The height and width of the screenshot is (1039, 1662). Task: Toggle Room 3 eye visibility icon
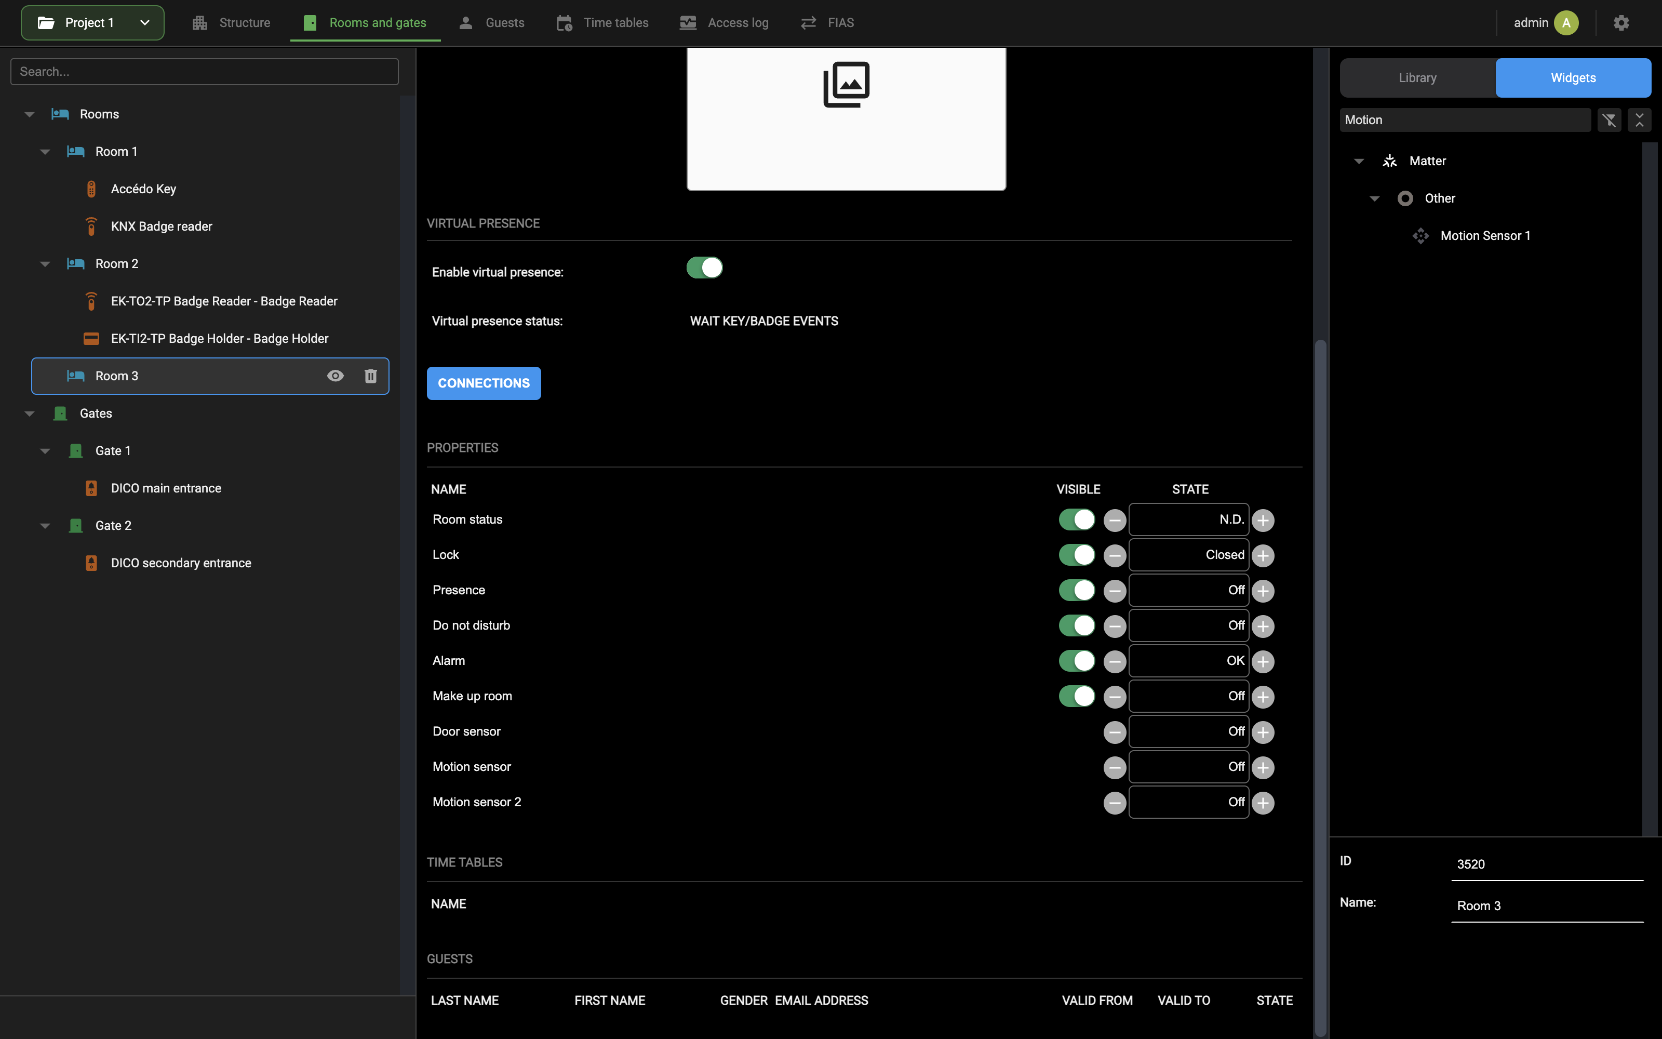coord(335,376)
